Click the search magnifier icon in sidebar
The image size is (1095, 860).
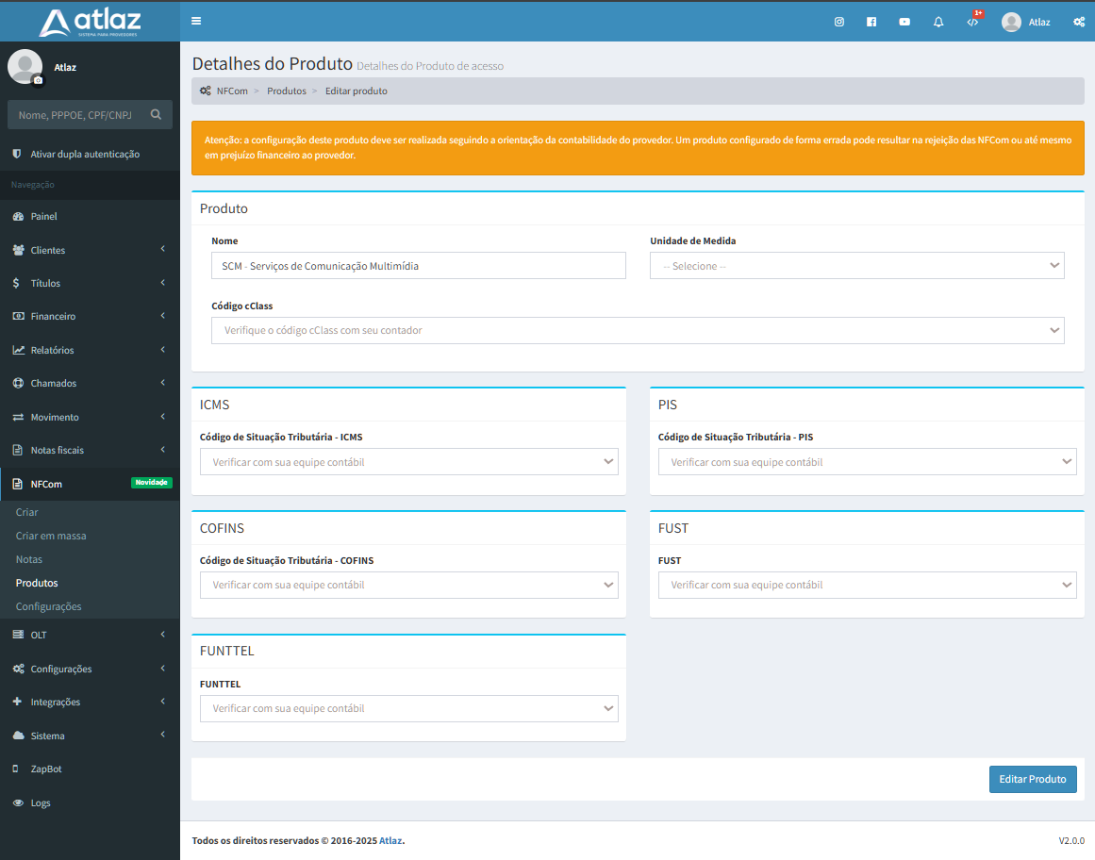(x=156, y=115)
